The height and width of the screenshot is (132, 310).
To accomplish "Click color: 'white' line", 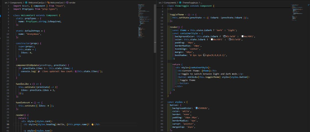I will [182, 111].
